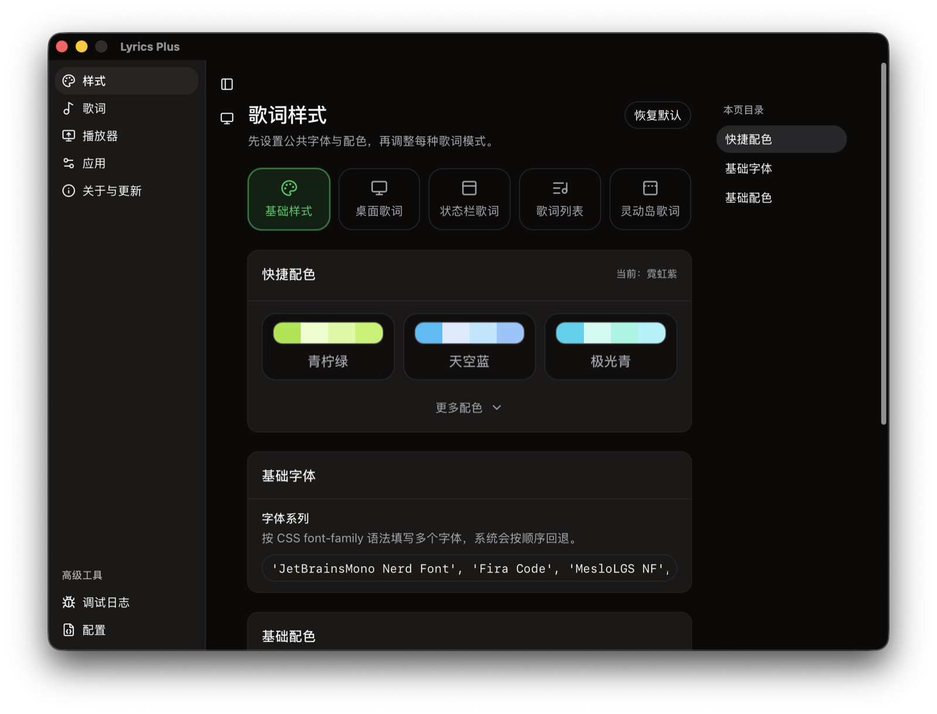Screen dimensions: 937x714
Task: Jump to 快捷配色 in page contents
Action: click(x=781, y=139)
